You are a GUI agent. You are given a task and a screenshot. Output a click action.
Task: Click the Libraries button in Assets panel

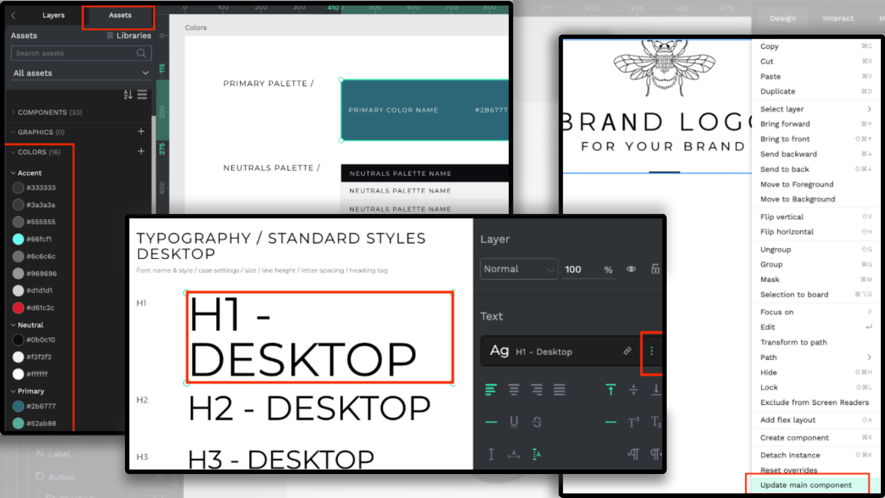point(129,35)
